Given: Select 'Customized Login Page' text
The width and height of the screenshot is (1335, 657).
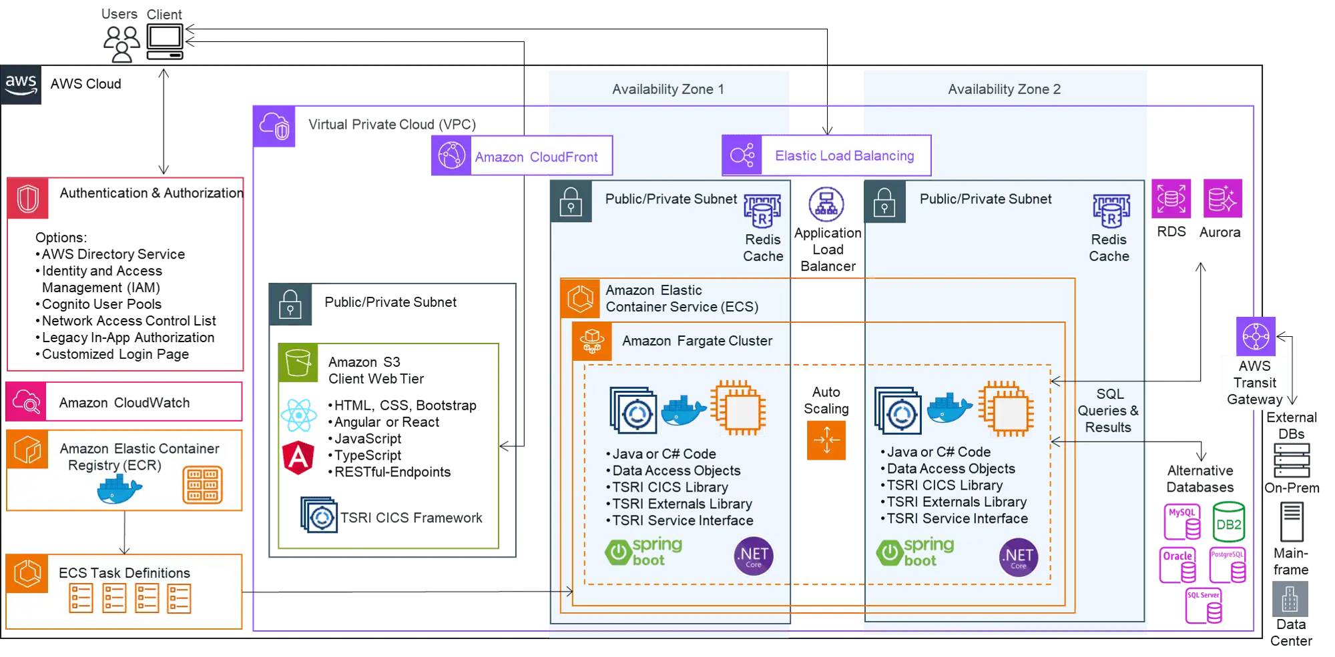Looking at the screenshot, I should click(115, 354).
